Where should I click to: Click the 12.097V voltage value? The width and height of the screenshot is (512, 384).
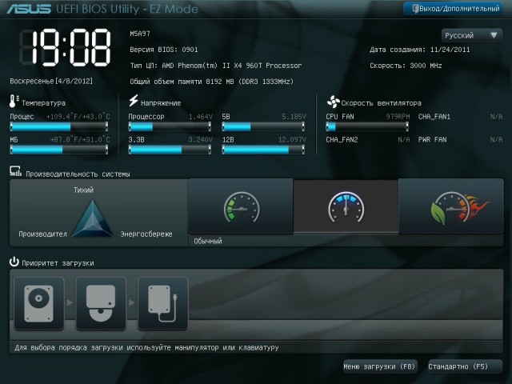(292, 140)
